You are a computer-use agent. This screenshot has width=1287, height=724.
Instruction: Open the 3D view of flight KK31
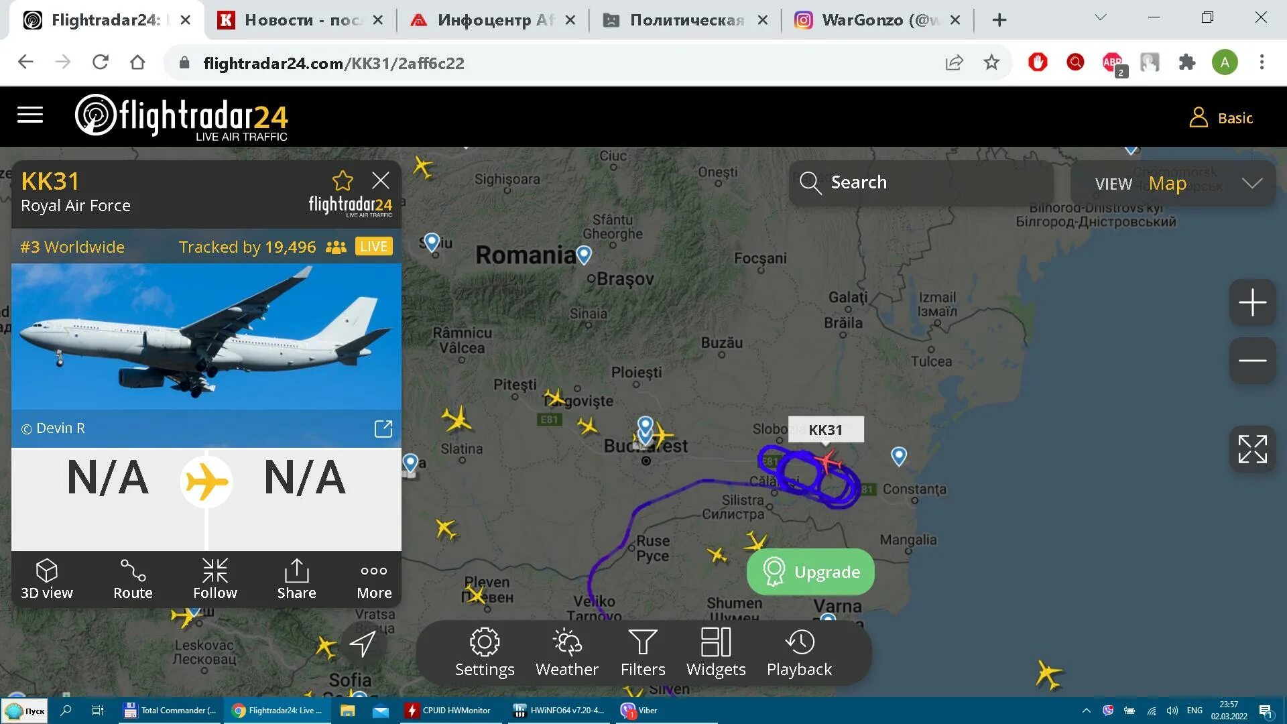tap(46, 579)
